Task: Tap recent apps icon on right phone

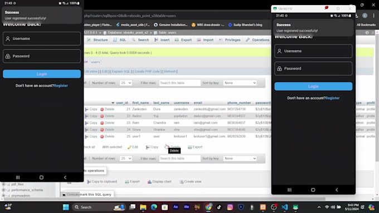Action: pyautogui.click(x=289, y=190)
